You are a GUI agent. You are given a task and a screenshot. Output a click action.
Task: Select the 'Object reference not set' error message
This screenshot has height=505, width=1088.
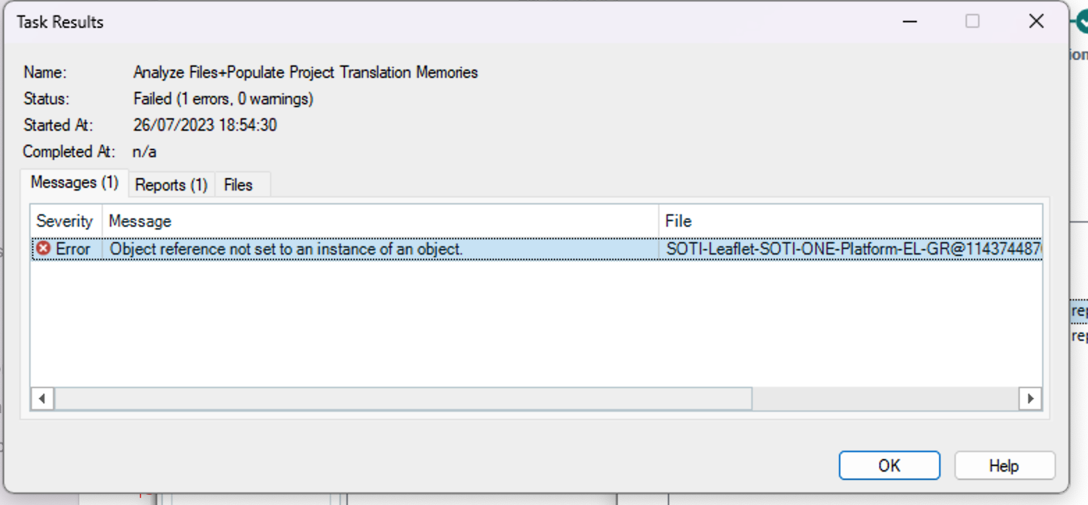coord(287,248)
